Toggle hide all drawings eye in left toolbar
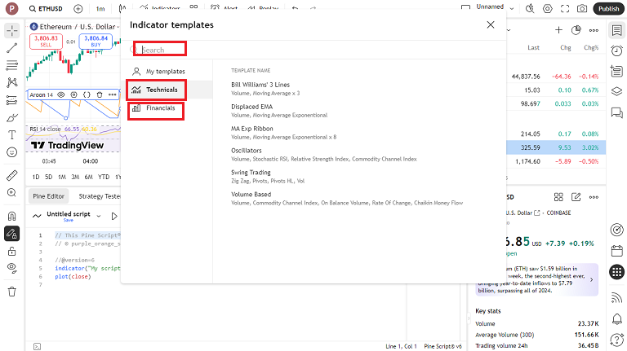627x351 pixels. tap(11, 268)
